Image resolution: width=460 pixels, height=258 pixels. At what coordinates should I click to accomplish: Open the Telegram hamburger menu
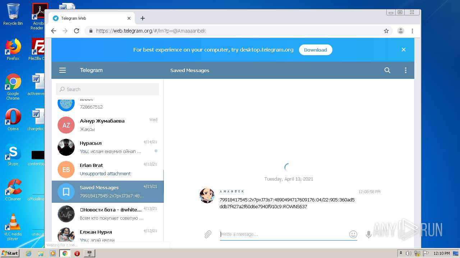click(x=63, y=70)
